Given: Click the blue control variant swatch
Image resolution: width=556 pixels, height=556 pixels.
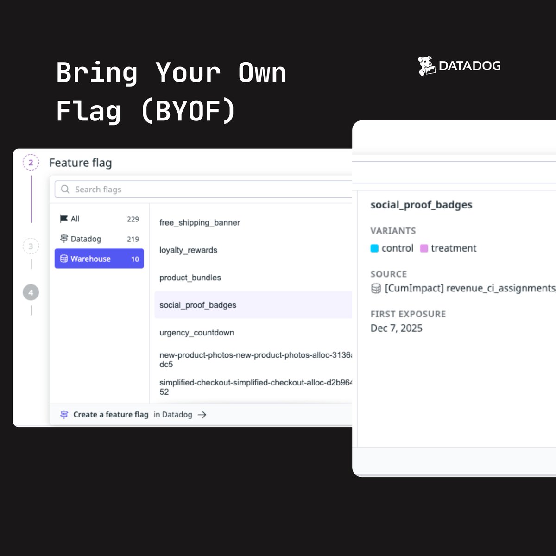Looking at the screenshot, I should pyautogui.click(x=374, y=248).
